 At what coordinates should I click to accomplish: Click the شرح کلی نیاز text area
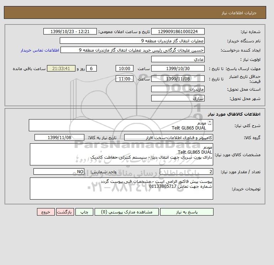(121, 125)
